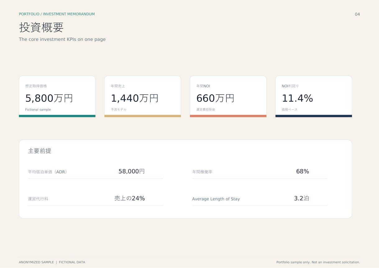Viewport: 379px width, 268px height.
Task: Click the "Fictional sample" caption
Action: point(38,110)
